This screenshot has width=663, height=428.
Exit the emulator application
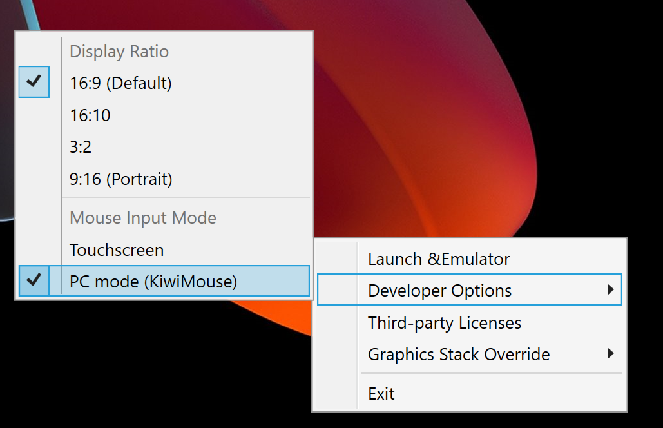(381, 393)
